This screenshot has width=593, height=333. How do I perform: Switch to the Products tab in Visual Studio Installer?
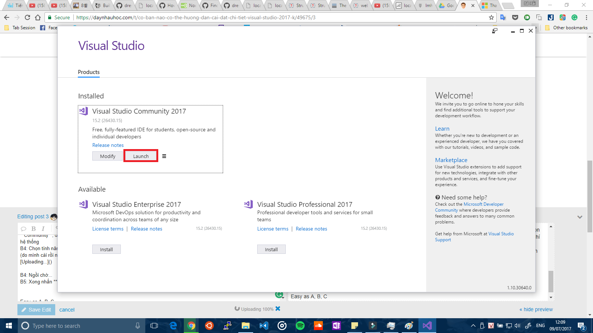(89, 72)
